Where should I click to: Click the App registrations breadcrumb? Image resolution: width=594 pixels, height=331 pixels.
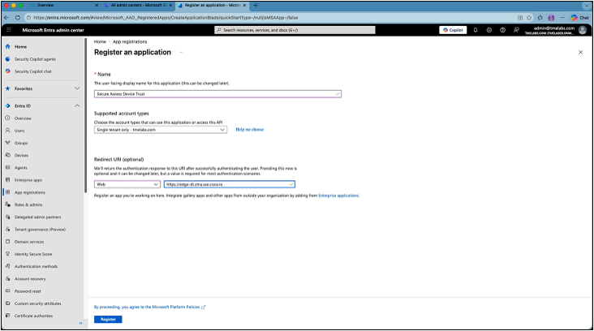[130, 41]
